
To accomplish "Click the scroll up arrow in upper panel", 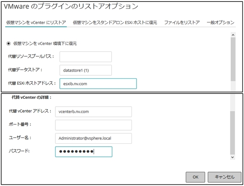I will click(x=233, y=35).
